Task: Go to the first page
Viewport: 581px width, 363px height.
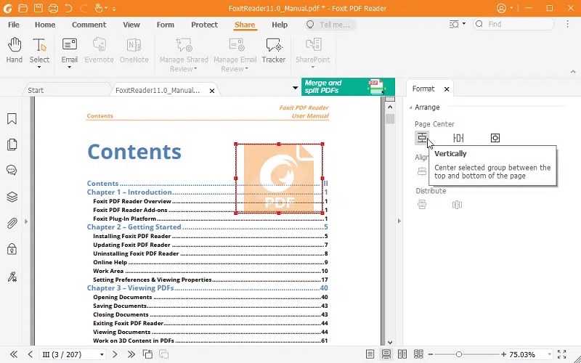Action: (14, 354)
